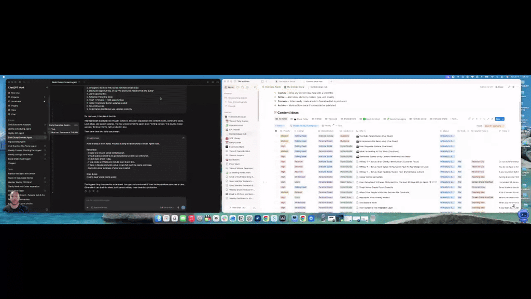The image size is (531, 299).
Task: Click Share button in Notion top bar
Action: (x=499, y=87)
